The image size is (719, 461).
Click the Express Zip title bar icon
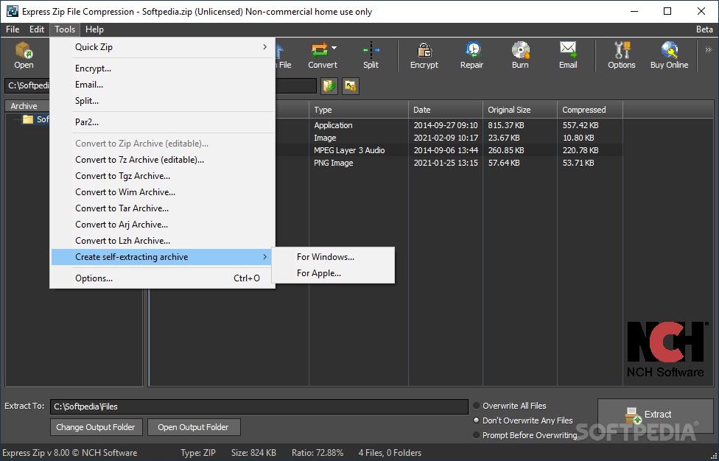(13, 12)
